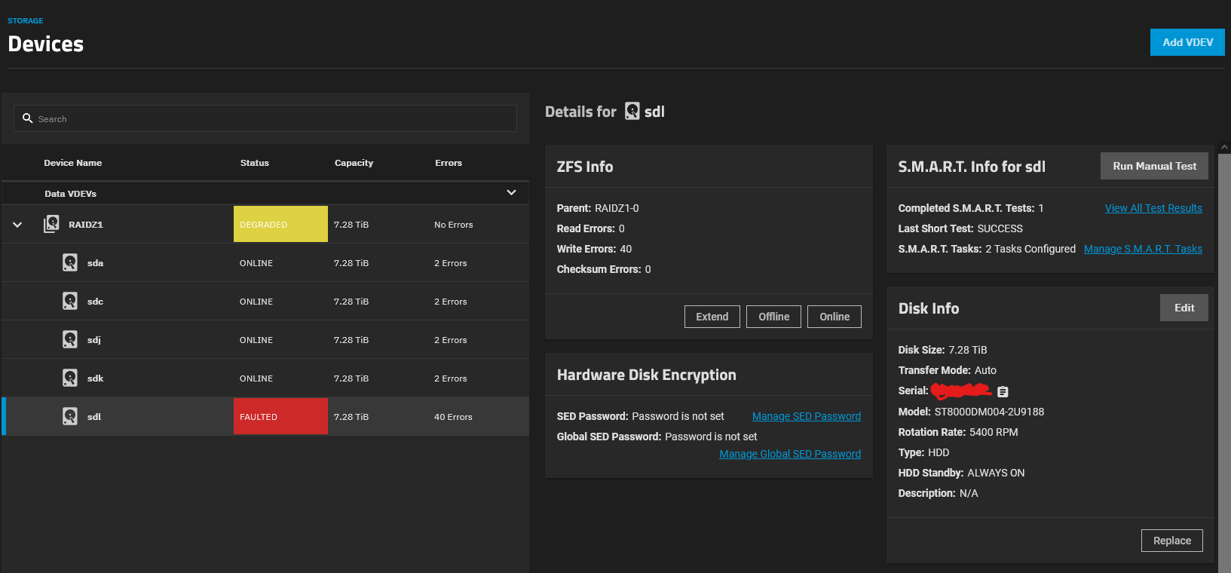
Task: Click the Device Name column header
Action: click(x=72, y=163)
